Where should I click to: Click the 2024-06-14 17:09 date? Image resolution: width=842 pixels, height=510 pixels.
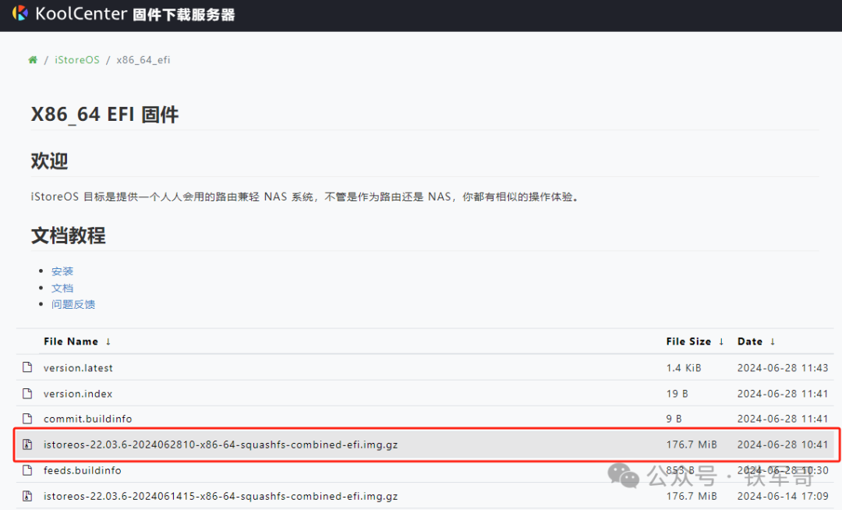pyautogui.click(x=783, y=496)
